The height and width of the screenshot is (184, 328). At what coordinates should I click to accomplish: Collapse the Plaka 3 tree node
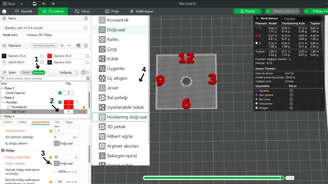[2, 98]
